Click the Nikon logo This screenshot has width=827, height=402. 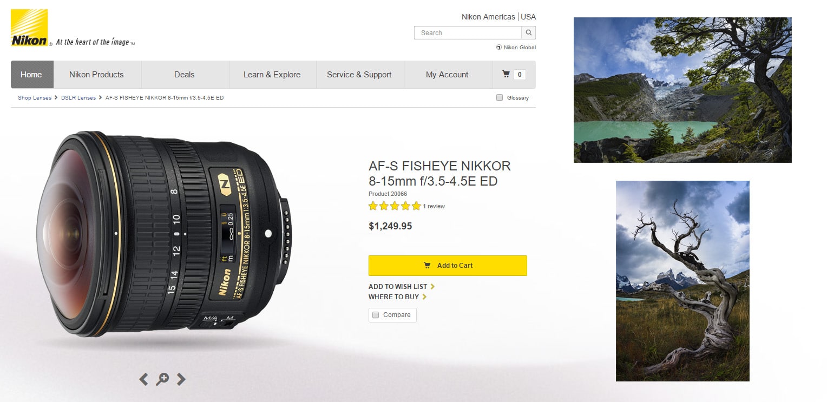coord(29,28)
